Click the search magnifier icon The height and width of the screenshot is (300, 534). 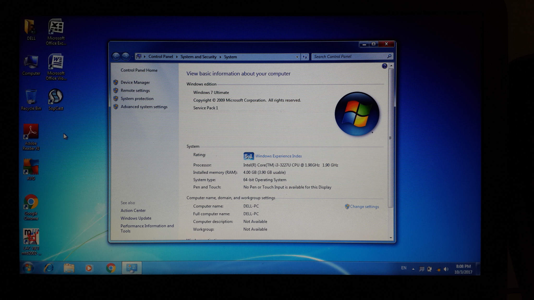coord(389,56)
